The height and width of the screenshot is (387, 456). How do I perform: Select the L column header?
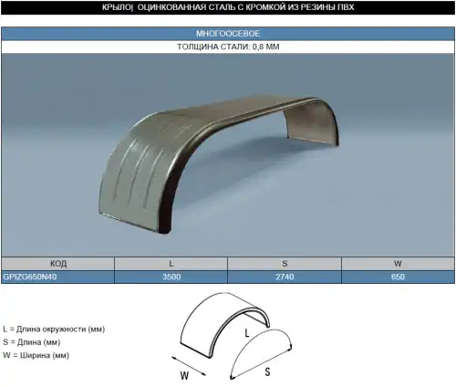(x=171, y=264)
